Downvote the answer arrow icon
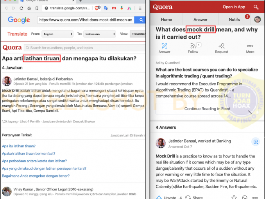This screenshot has width=265, height=199. click(x=234, y=197)
